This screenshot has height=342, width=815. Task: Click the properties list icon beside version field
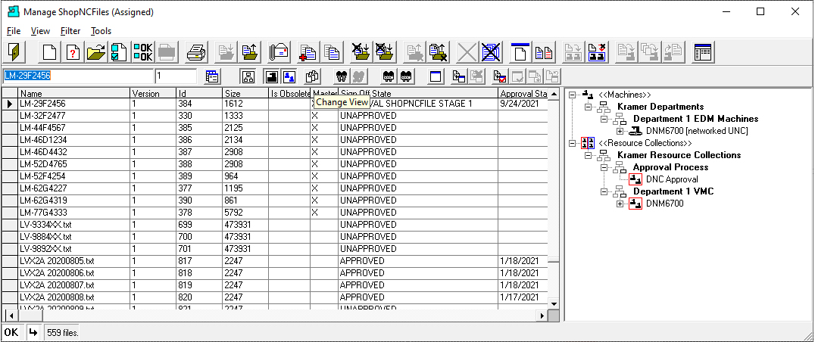pos(212,76)
